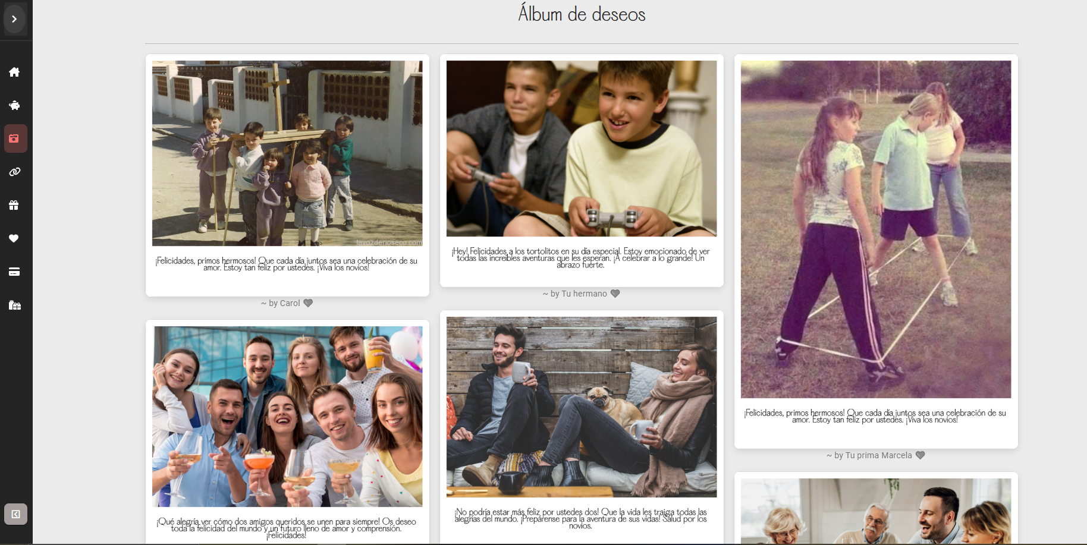Open the heart icon in sidebar
The width and height of the screenshot is (1087, 545).
[x=14, y=238]
